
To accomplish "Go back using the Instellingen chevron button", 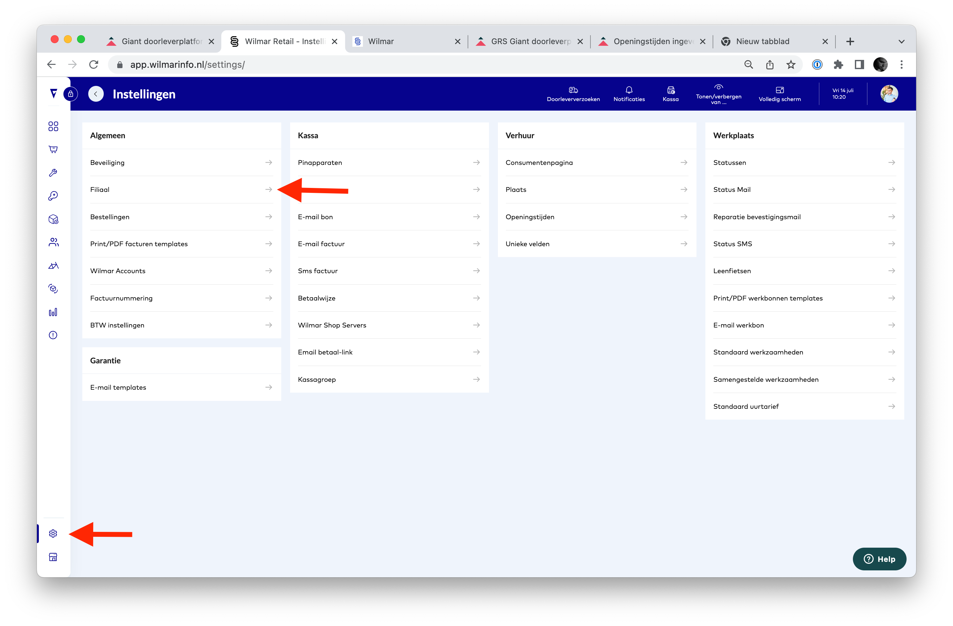I will pos(96,94).
